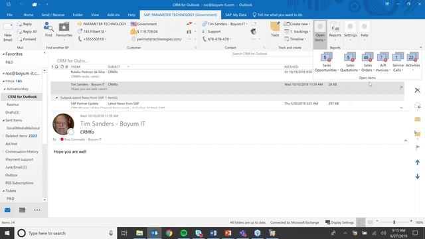Collapse the Latest News from SAP group

point(56,98)
